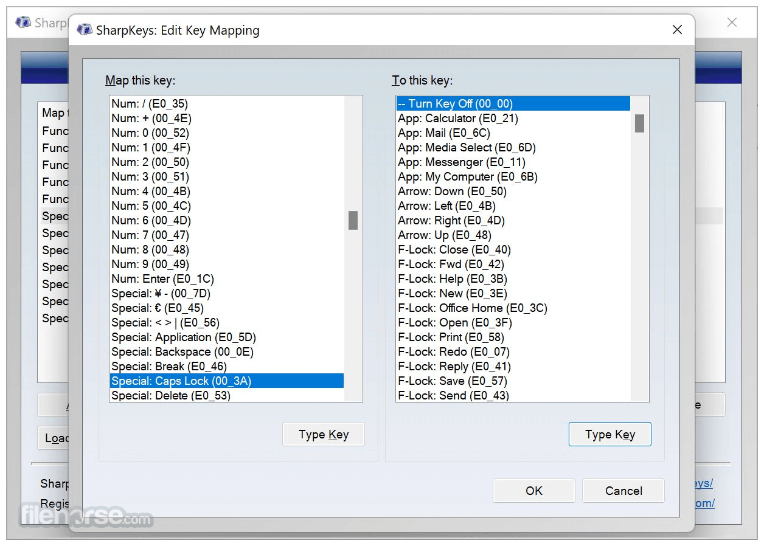Click Type Key under Map this key
764x546 pixels.
(324, 434)
